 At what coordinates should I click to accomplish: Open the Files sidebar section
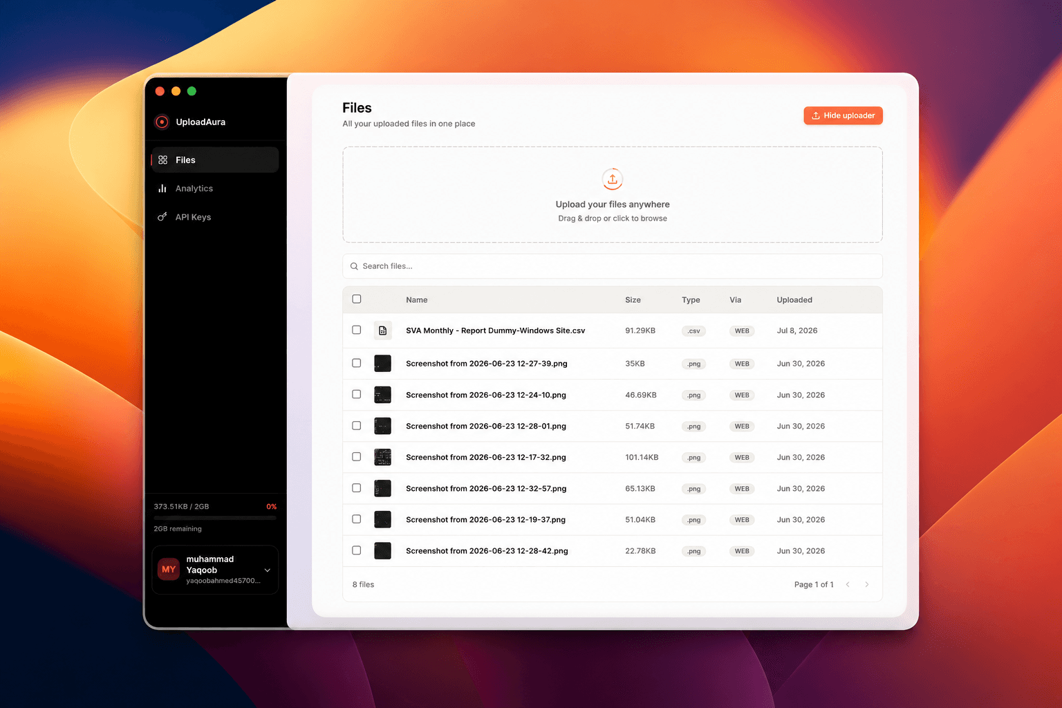pos(215,160)
